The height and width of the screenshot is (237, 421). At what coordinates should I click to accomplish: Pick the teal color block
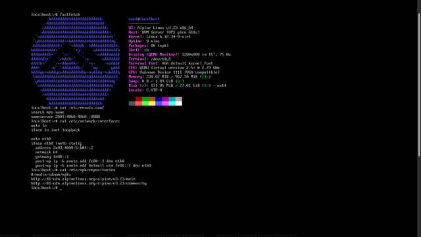coord(172,99)
